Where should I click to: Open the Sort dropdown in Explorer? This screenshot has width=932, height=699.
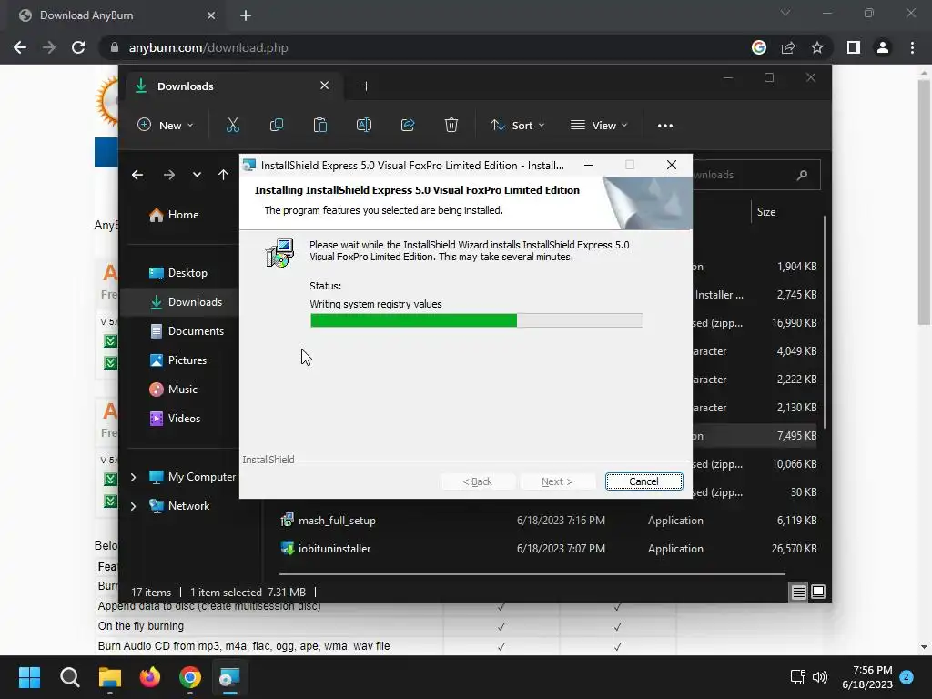coord(517,126)
